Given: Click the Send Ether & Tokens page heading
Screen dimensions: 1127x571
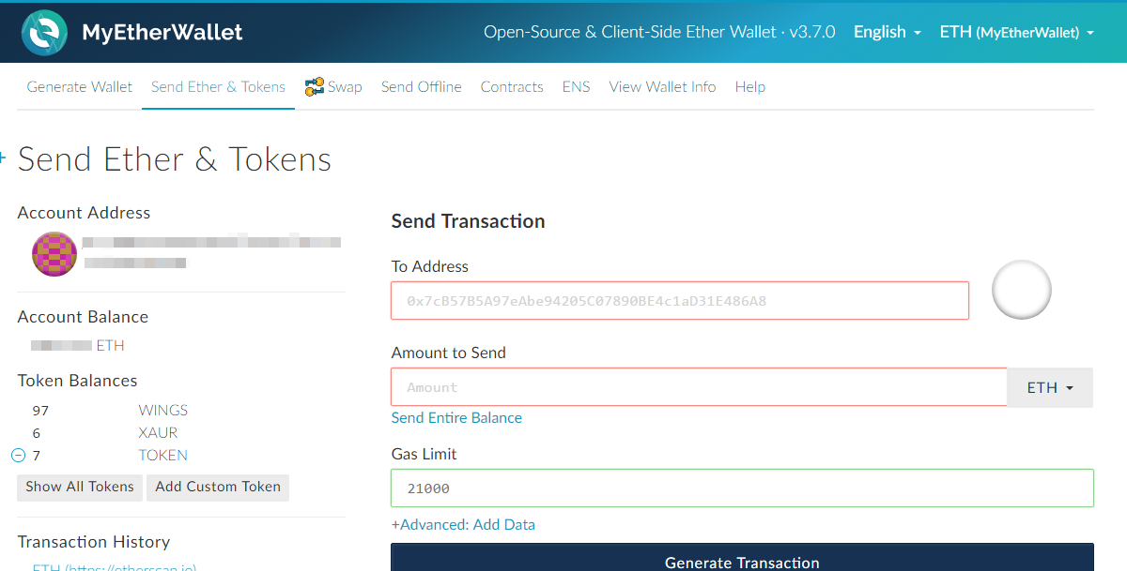Looking at the screenshot, I should pos(175,159).
